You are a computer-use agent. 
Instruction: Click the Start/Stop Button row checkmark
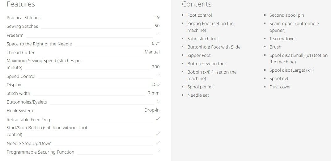point(158,133)
